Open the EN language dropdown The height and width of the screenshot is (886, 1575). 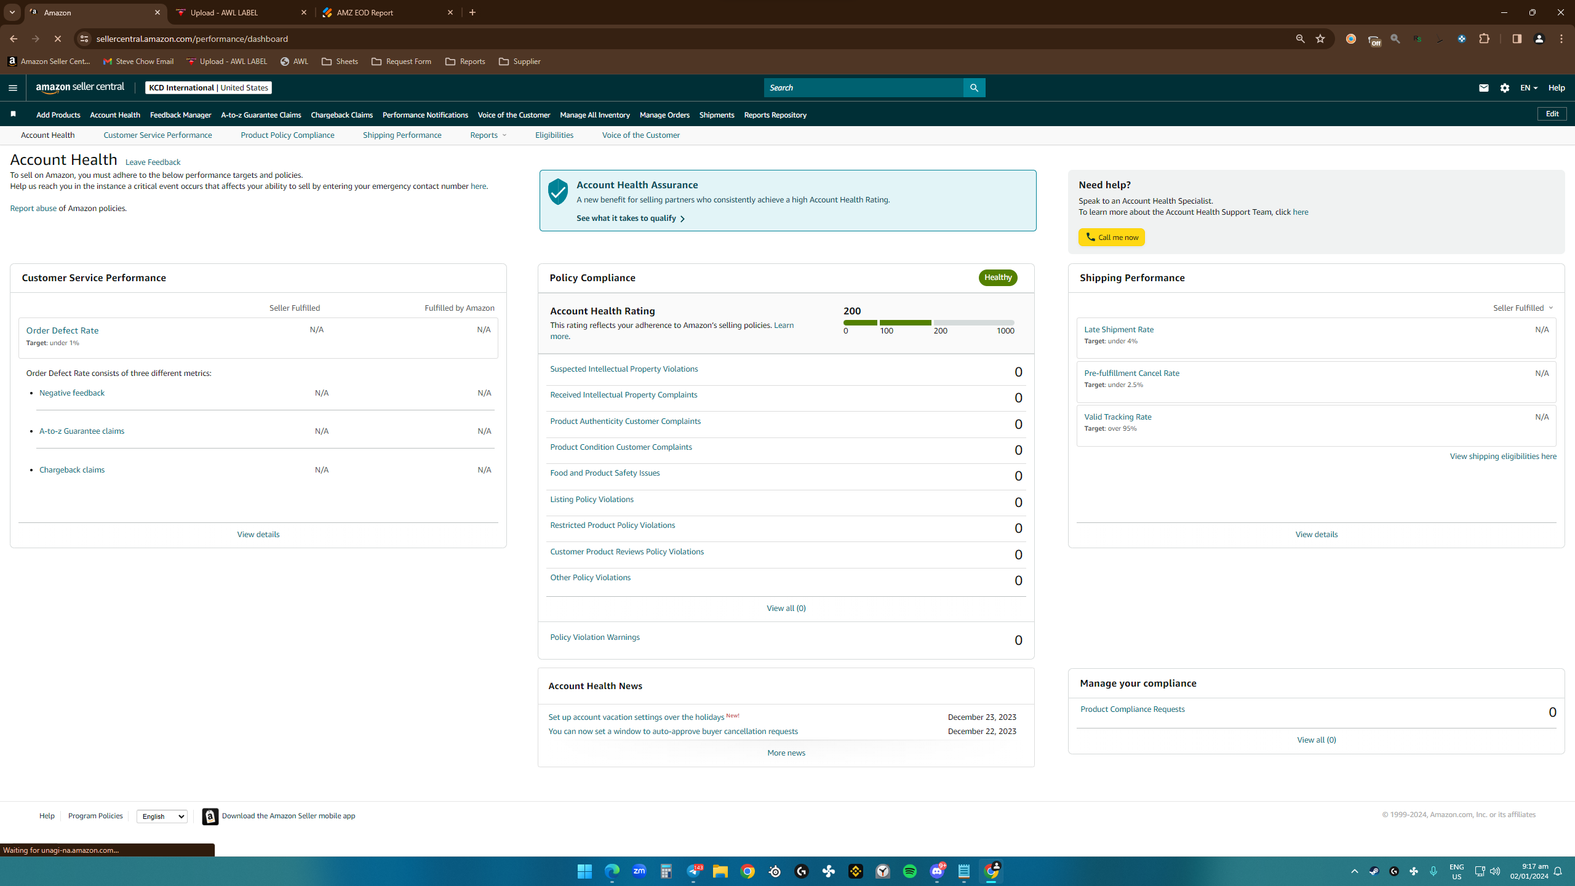click(1529, 88)
